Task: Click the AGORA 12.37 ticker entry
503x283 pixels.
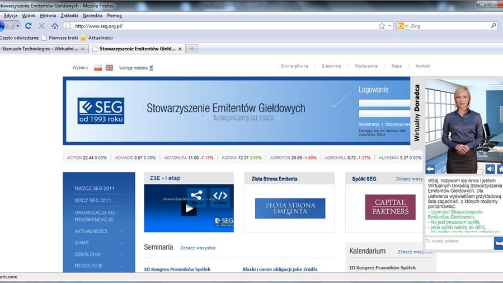Action: 242,157
